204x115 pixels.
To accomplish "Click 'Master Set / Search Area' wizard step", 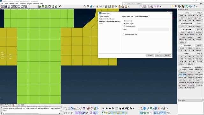I will [x=106, y=19].
